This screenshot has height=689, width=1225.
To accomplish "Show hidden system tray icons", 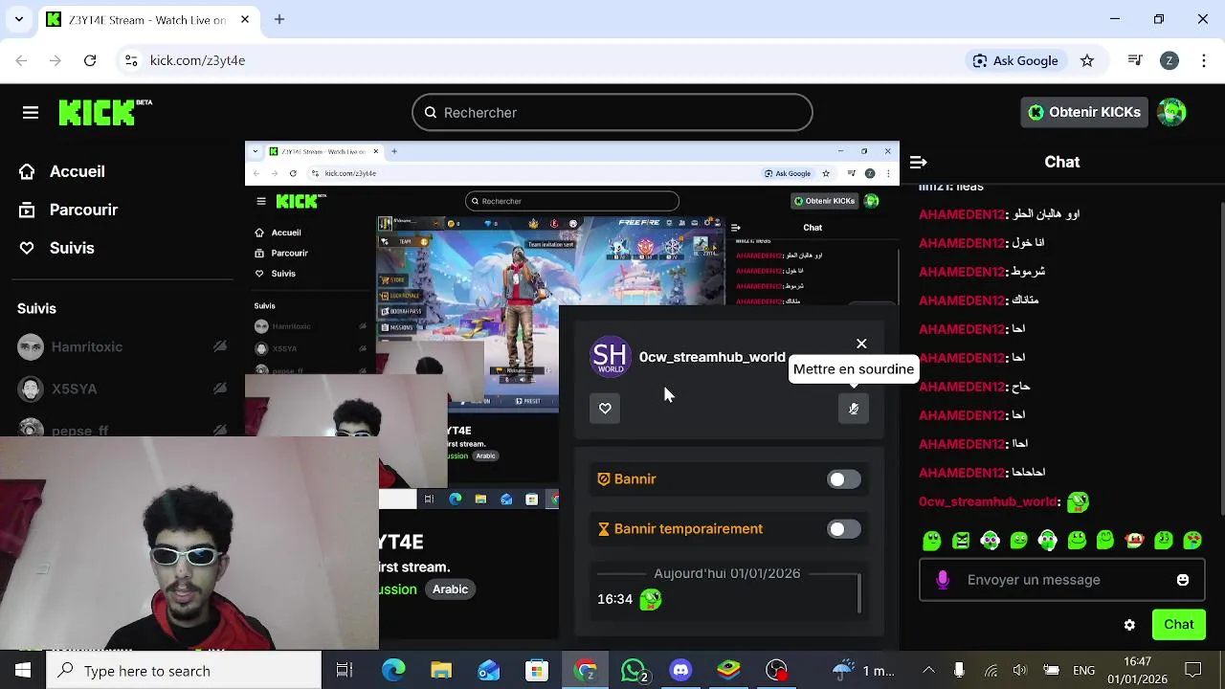I will 928,671.
